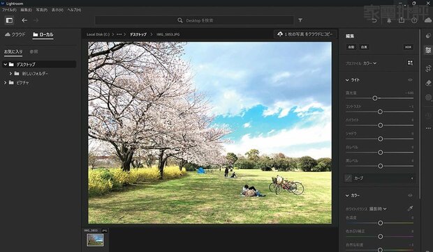Click the 黒レベル slider handle
Screen dimensions: 433x252
click(x=380, y=166)
